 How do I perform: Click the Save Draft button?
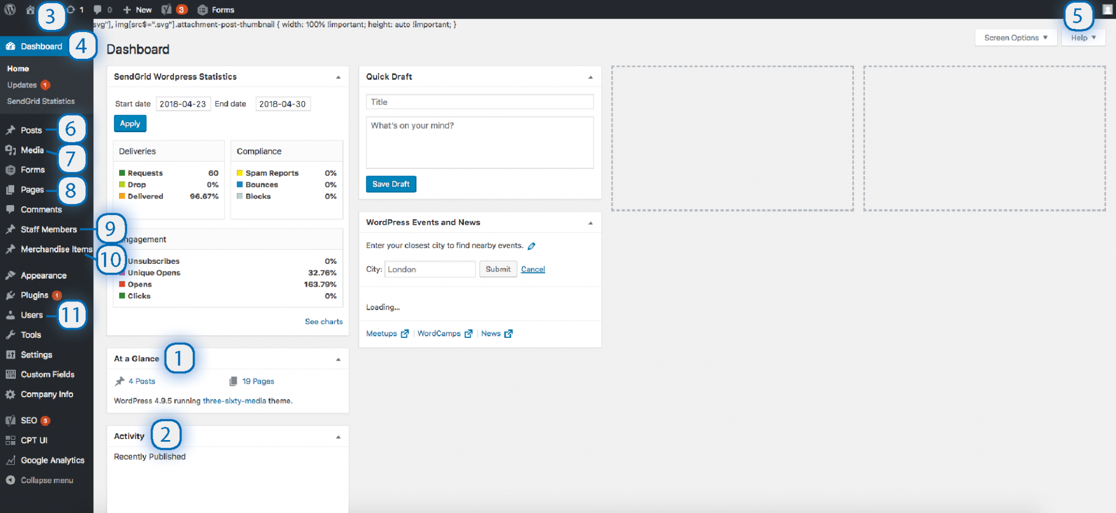(391, 184)
